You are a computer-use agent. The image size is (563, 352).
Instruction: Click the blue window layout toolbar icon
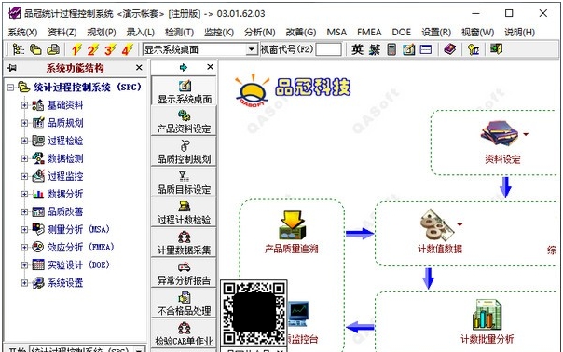[426, 49]
